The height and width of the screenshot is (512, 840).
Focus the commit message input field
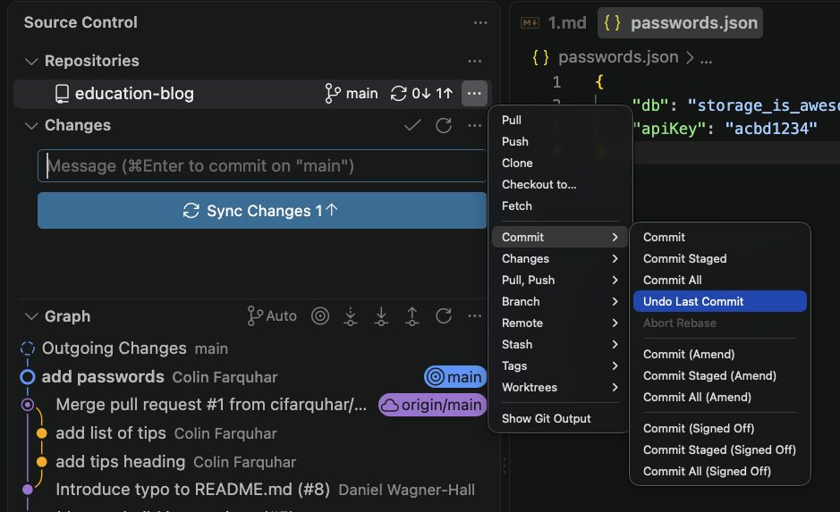coord(262,166)
